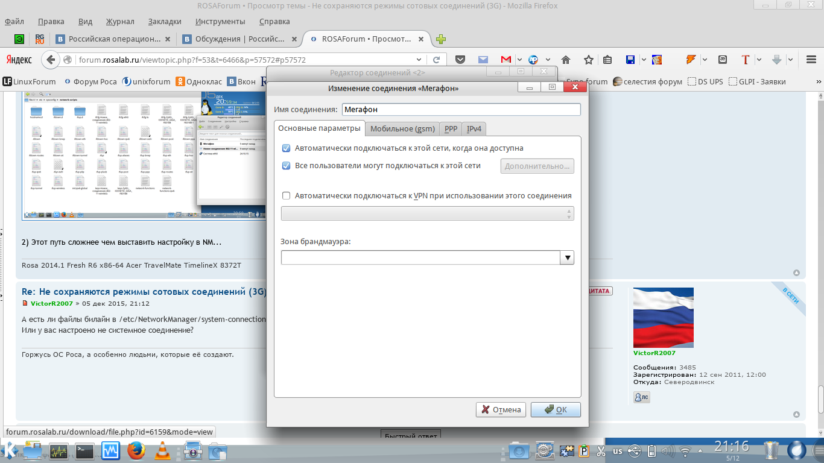Click the blue floppy disk save icon

631,60
